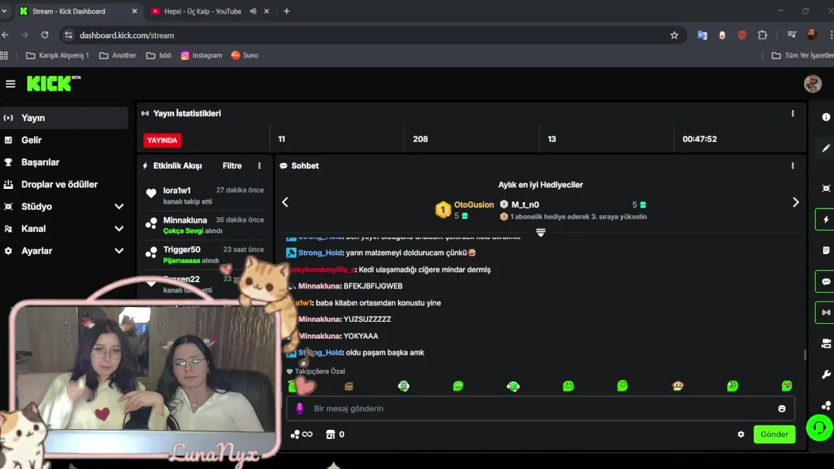Expand the Stüdyo sidebar section
This screenshot has width=834, height=469.
(x=119, y=206)
